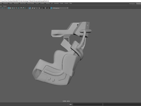
Task: Click the MEL command line label
Action: point(70,104)
